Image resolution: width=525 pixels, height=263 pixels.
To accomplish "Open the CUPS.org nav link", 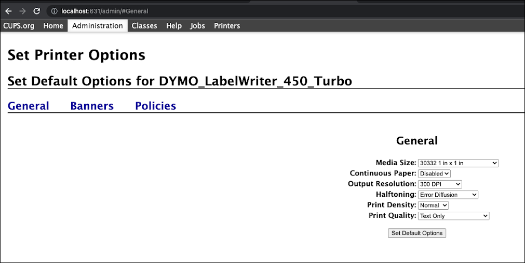I will pyautogui.click(x=19, y=26).
